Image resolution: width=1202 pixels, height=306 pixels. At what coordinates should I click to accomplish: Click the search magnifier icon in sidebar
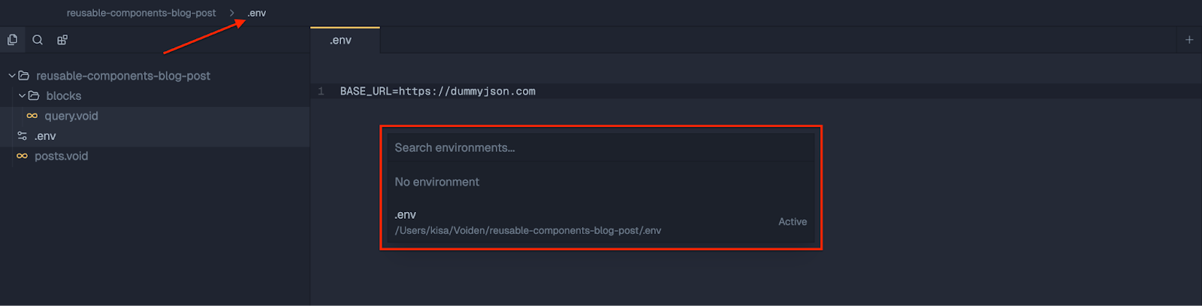38,40
